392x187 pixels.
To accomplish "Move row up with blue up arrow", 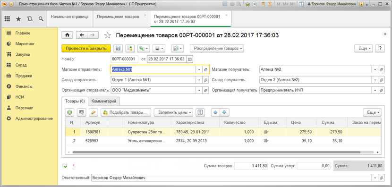I will point(215,112).
